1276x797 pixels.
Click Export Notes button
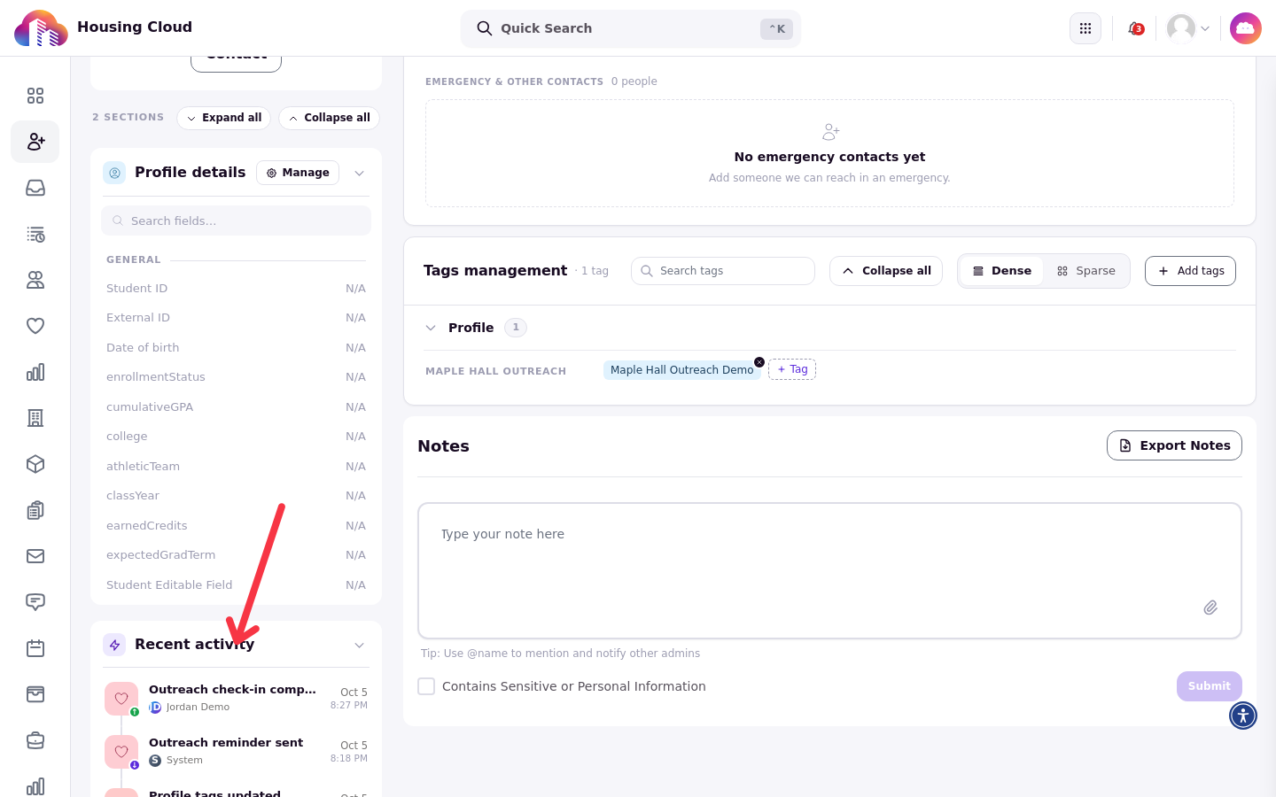[x=1174, y=445]
